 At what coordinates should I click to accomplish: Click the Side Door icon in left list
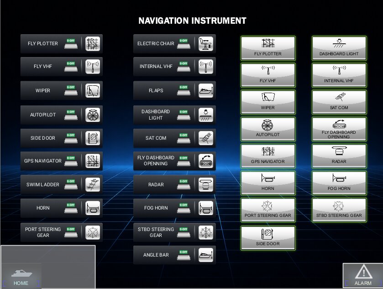click(93, 138)
